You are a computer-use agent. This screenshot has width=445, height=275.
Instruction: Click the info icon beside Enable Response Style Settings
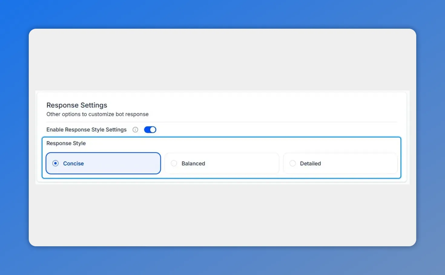[135, 129]
